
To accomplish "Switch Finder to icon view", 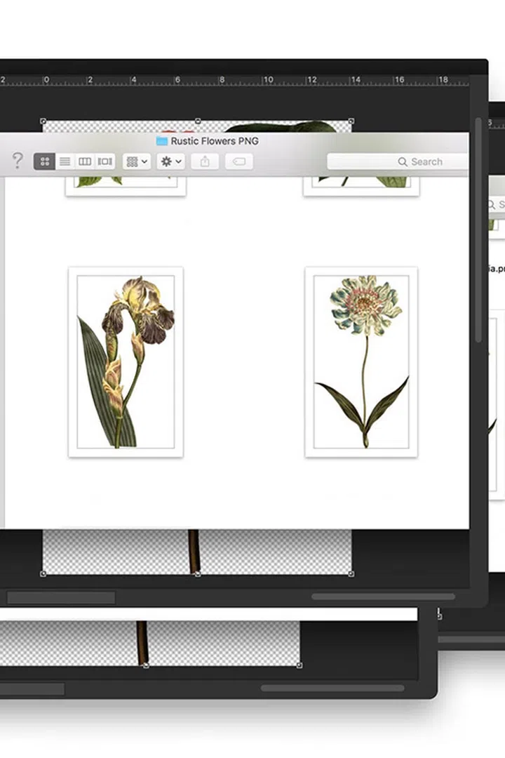I will click(x=44, y=161).
